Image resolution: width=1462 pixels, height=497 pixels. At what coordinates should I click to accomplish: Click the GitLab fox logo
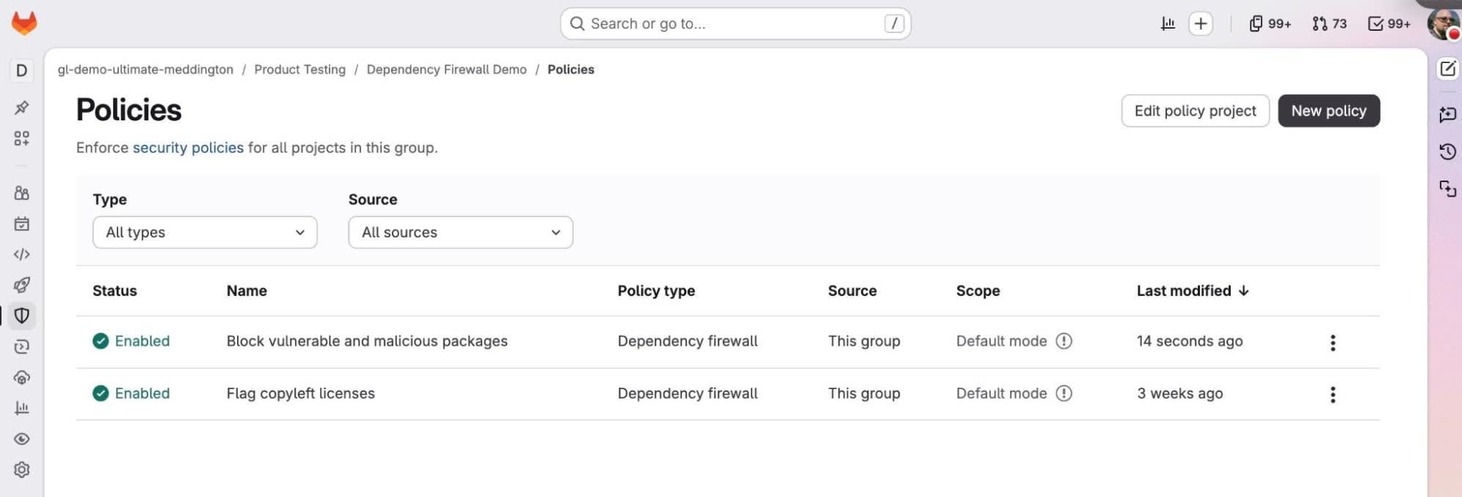point(24,23)
